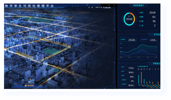This screenshot has height=100, width=171.
Task: Click the yellow folder icon at bottom-left
Action: [x=26, y=85]
